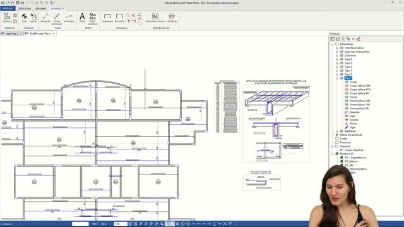Open the Pilares item in tree
This screenshot has height=227, width=404.
353,124
